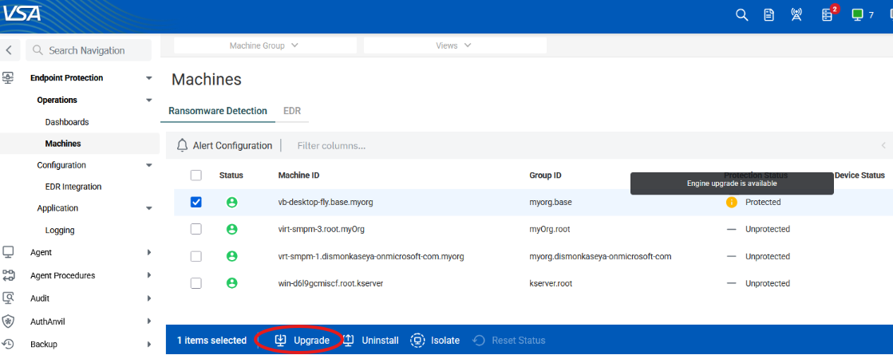Click the Uninstall button label
The image size is (893, 355).
point(381,340)
